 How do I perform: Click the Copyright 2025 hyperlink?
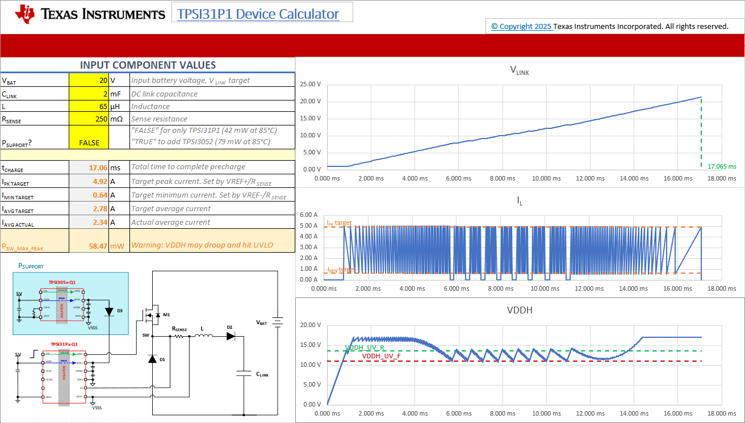click(521, 26)
